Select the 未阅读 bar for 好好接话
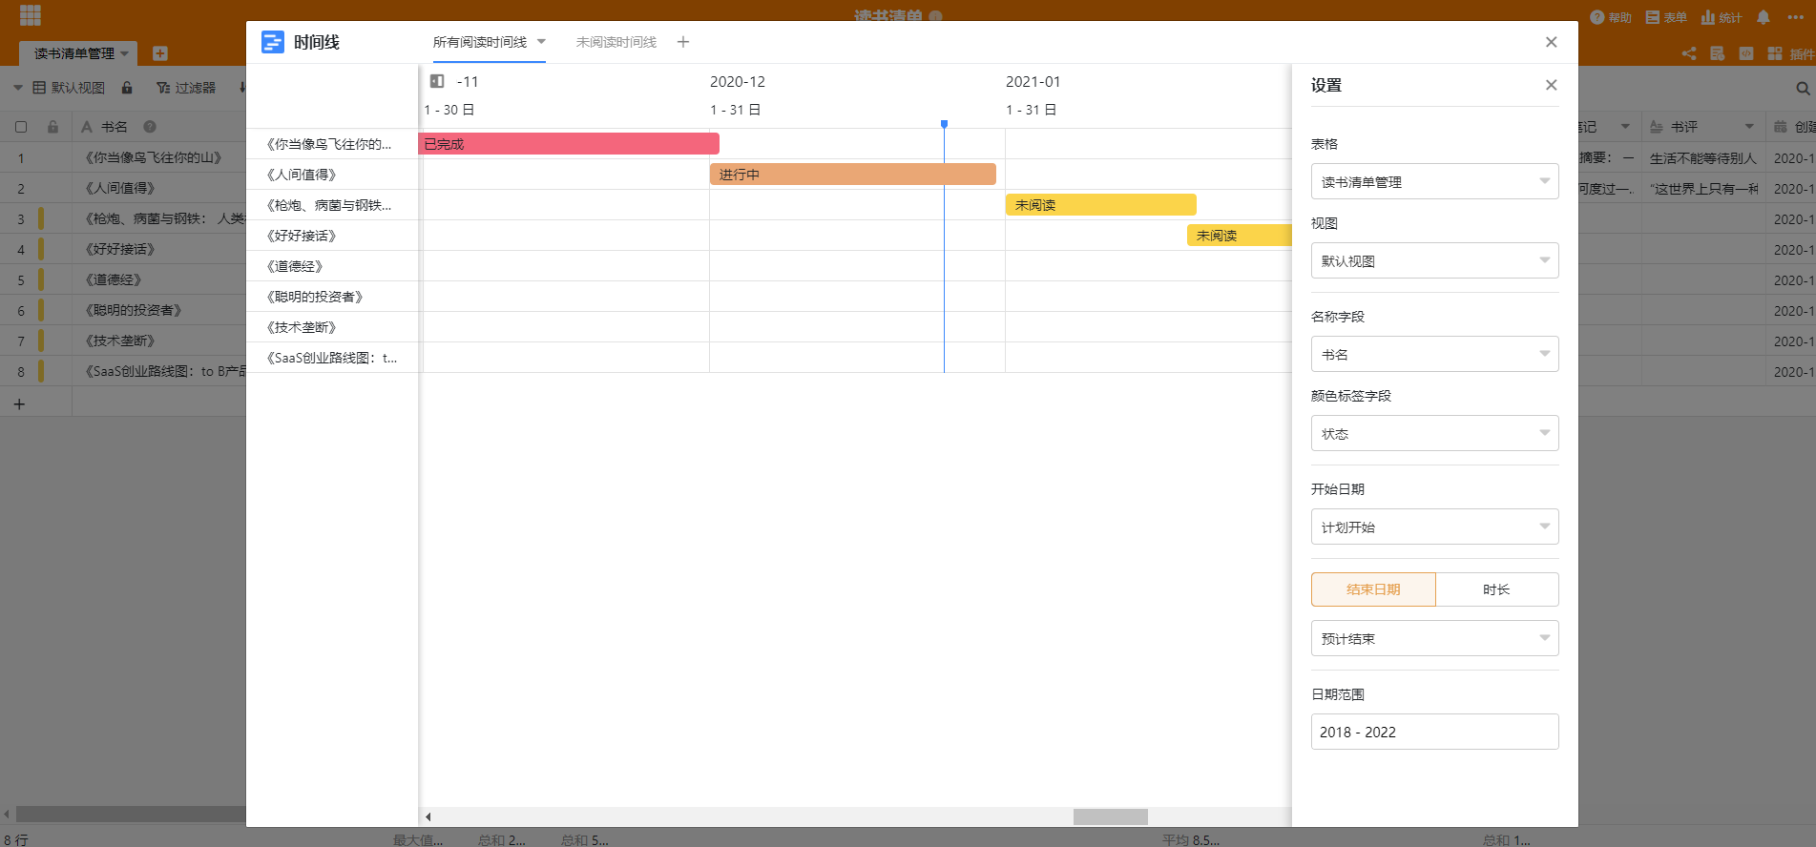Image resolution: width=1816 pixels, height=847 pixels. 1240,236
